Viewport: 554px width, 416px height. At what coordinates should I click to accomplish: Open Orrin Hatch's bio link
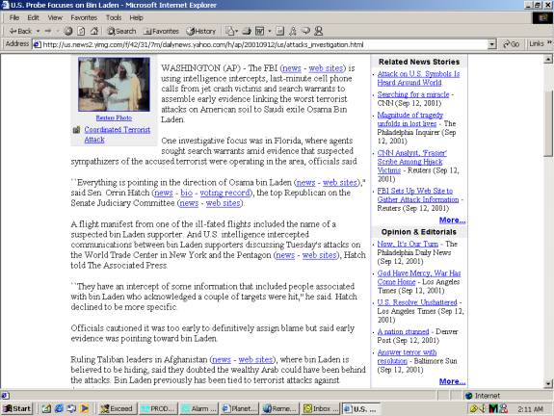(186, 193)
